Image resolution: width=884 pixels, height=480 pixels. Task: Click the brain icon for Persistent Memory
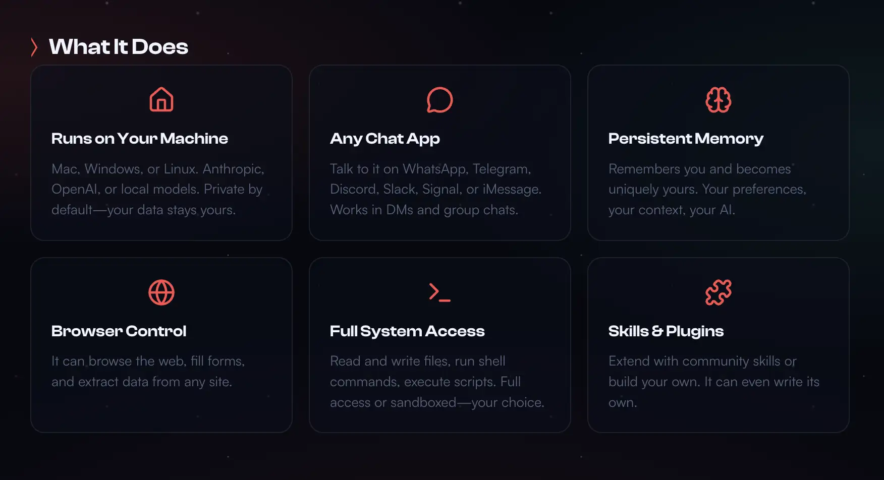point(719,99)
